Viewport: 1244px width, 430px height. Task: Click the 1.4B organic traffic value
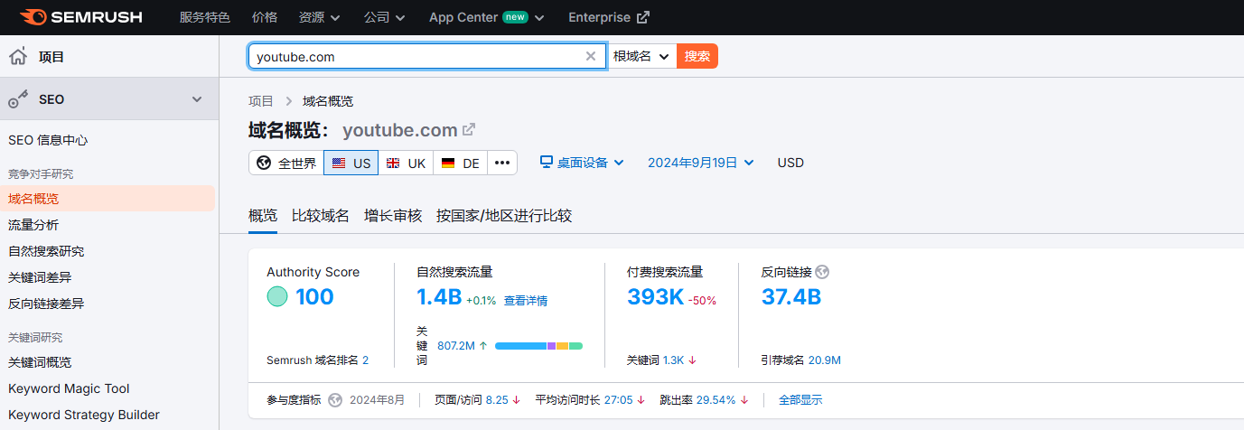pyautogui.click(x=439, y=296)
